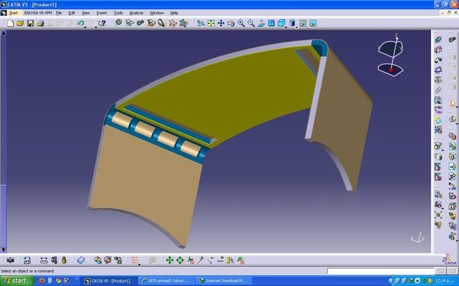This screenshot has height=286, width=459.
Task: Toggle the Hide/Show icon in view toolbar
Action: pos(302,23)
